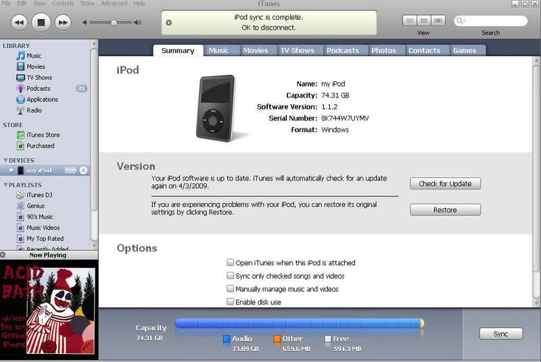Screen dimensions: 541x362
Task: Stop playback with the stop button
Action: [41, 23]
